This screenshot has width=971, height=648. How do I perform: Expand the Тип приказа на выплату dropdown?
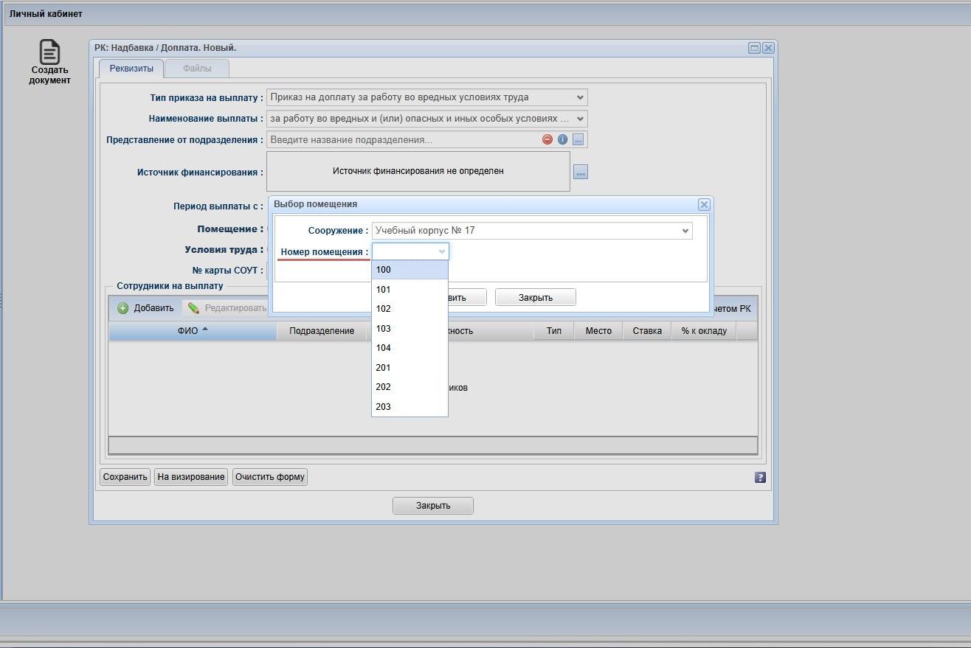(x=580, y=97)
